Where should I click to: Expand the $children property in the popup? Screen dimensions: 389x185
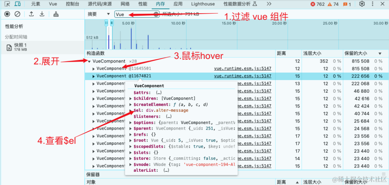tap(131, 98)
